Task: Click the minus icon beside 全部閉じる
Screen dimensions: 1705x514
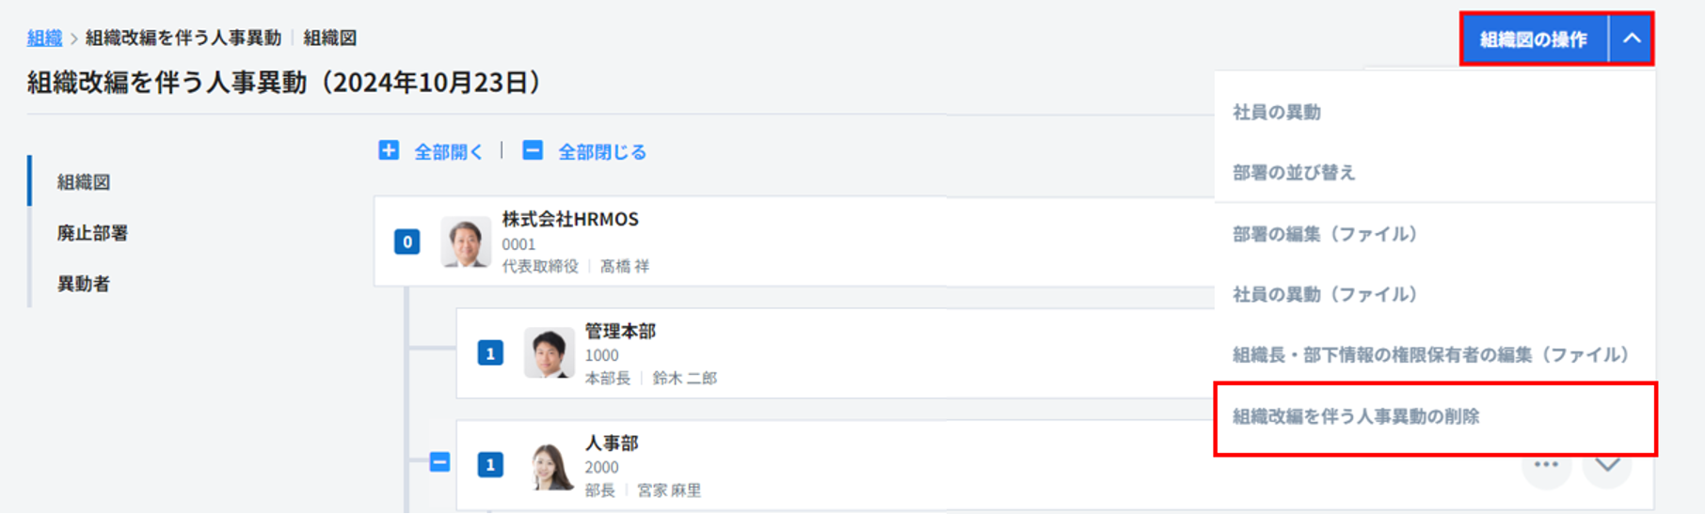Action: pos(533,150)
